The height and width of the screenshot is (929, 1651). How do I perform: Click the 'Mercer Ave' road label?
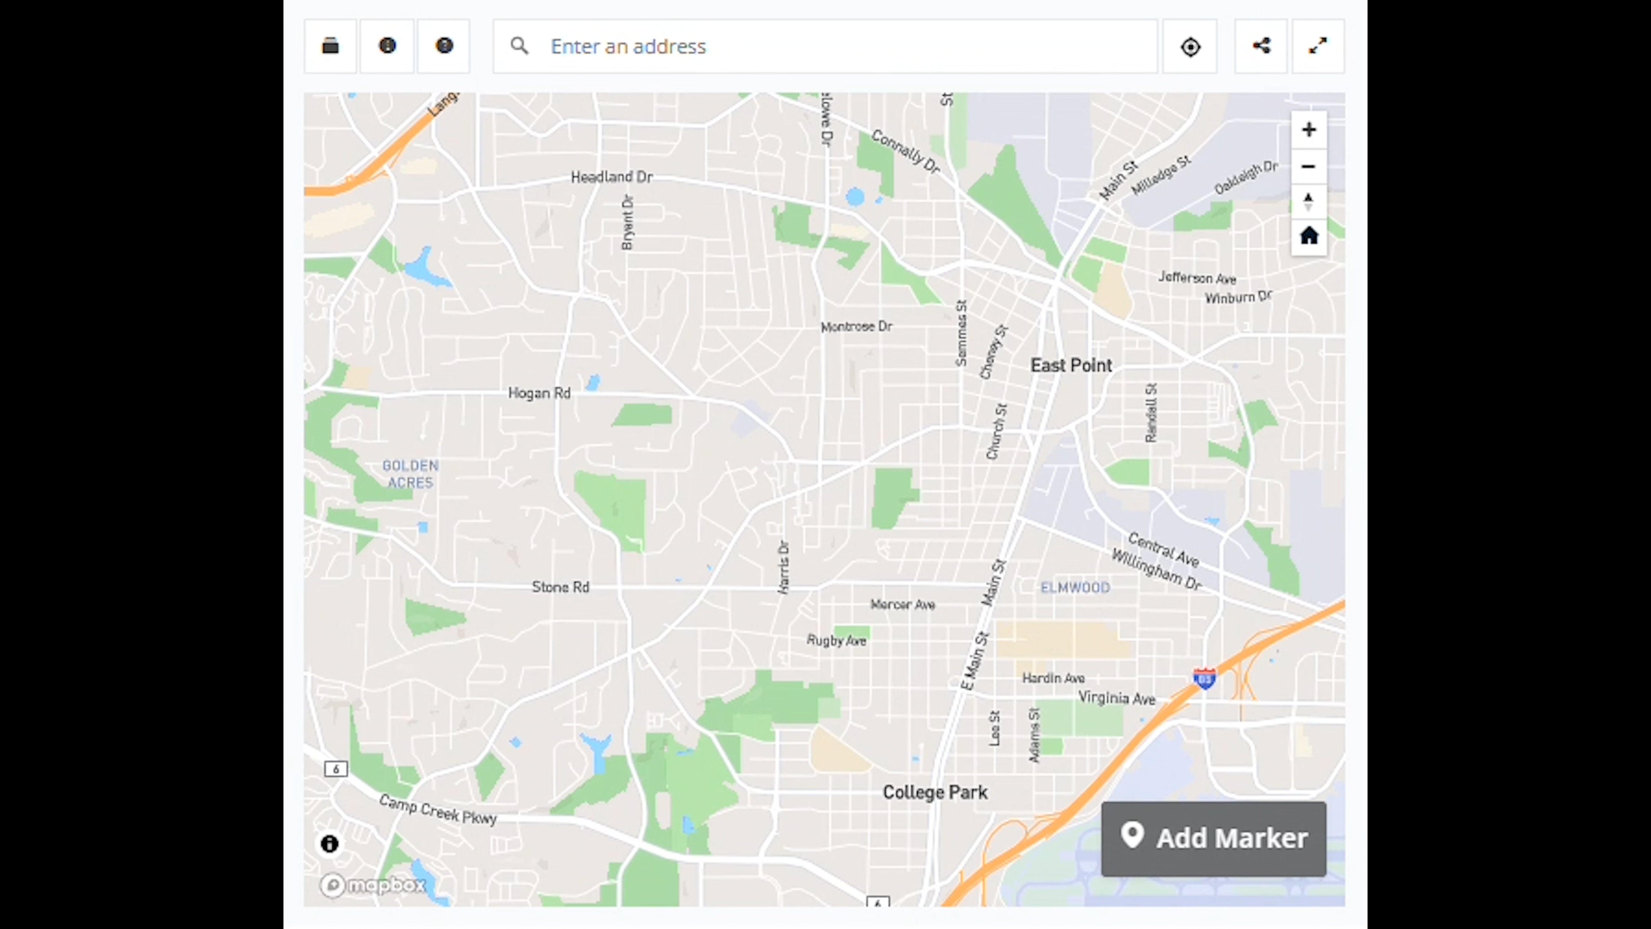click(903, 604)
